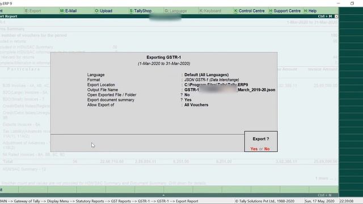Image resolution: width=363 pixels, height=204 pixels.
Task: Select the Language field value Default (All Languages)
Action: tap(206, 75)
